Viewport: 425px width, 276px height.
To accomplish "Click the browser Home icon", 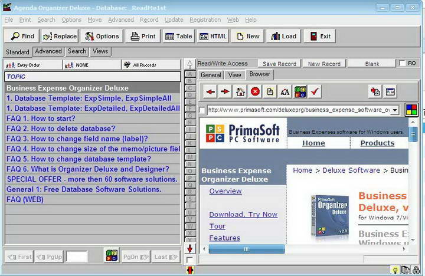I will pyautogui.click(x=240, y=92).
